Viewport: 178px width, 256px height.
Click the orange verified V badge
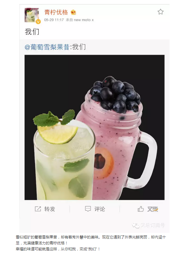(x=38, y=22)
